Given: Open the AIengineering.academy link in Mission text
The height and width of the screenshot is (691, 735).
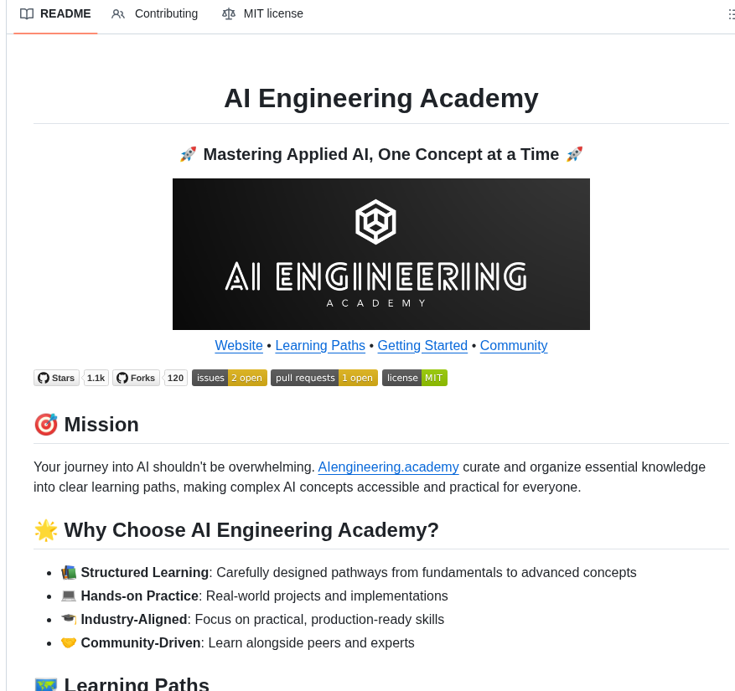Looking at the screenshot, I should click(x=388, y=467).
